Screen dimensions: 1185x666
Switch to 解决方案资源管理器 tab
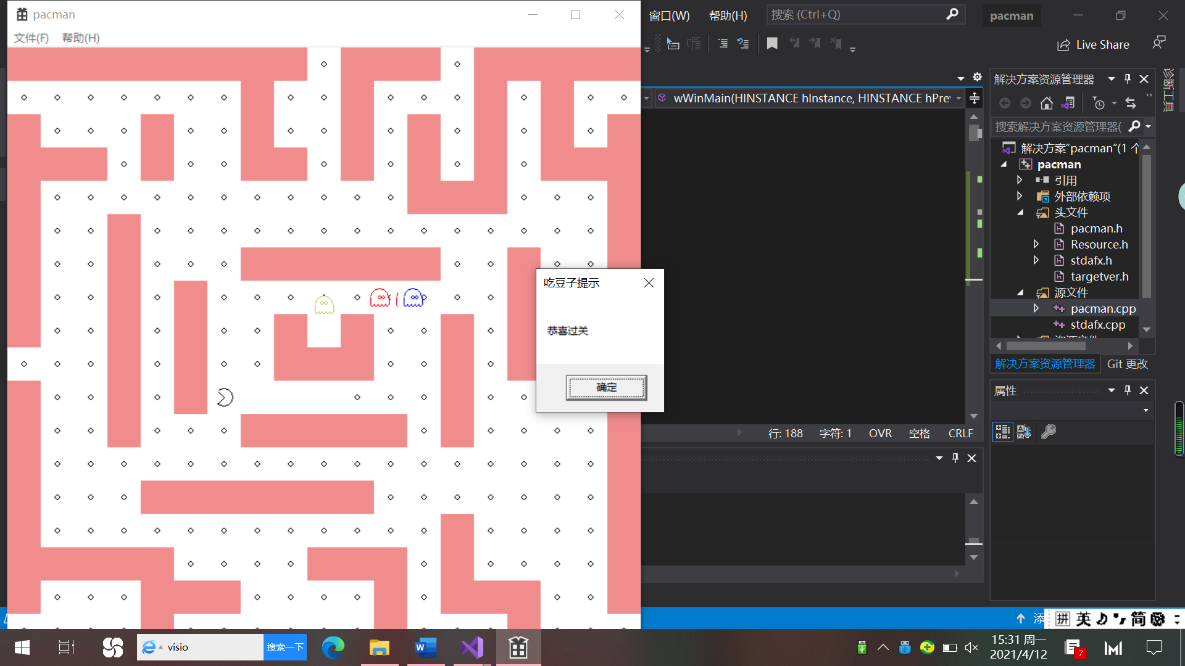point(1045,364)
